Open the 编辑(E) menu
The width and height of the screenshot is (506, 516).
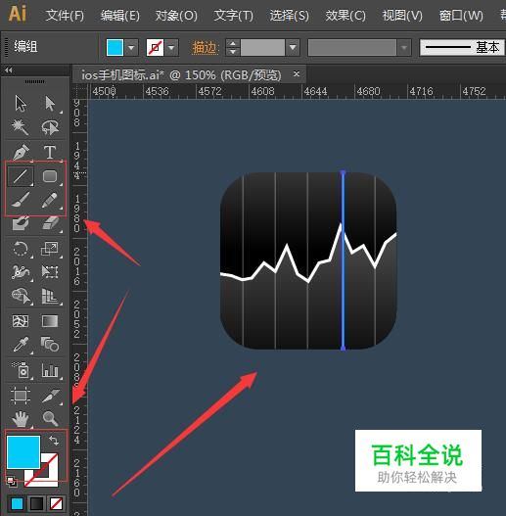click(x=120, y=15)
